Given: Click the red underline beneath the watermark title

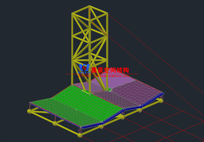Looking at the screenshot, I should pyautogui.click(x=102, y=74).
